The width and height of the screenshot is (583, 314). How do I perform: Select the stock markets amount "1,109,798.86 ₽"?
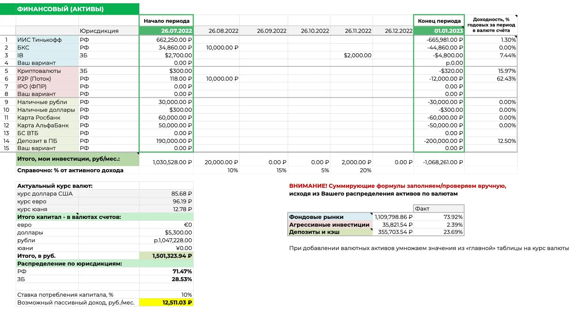tap(393, 217)
